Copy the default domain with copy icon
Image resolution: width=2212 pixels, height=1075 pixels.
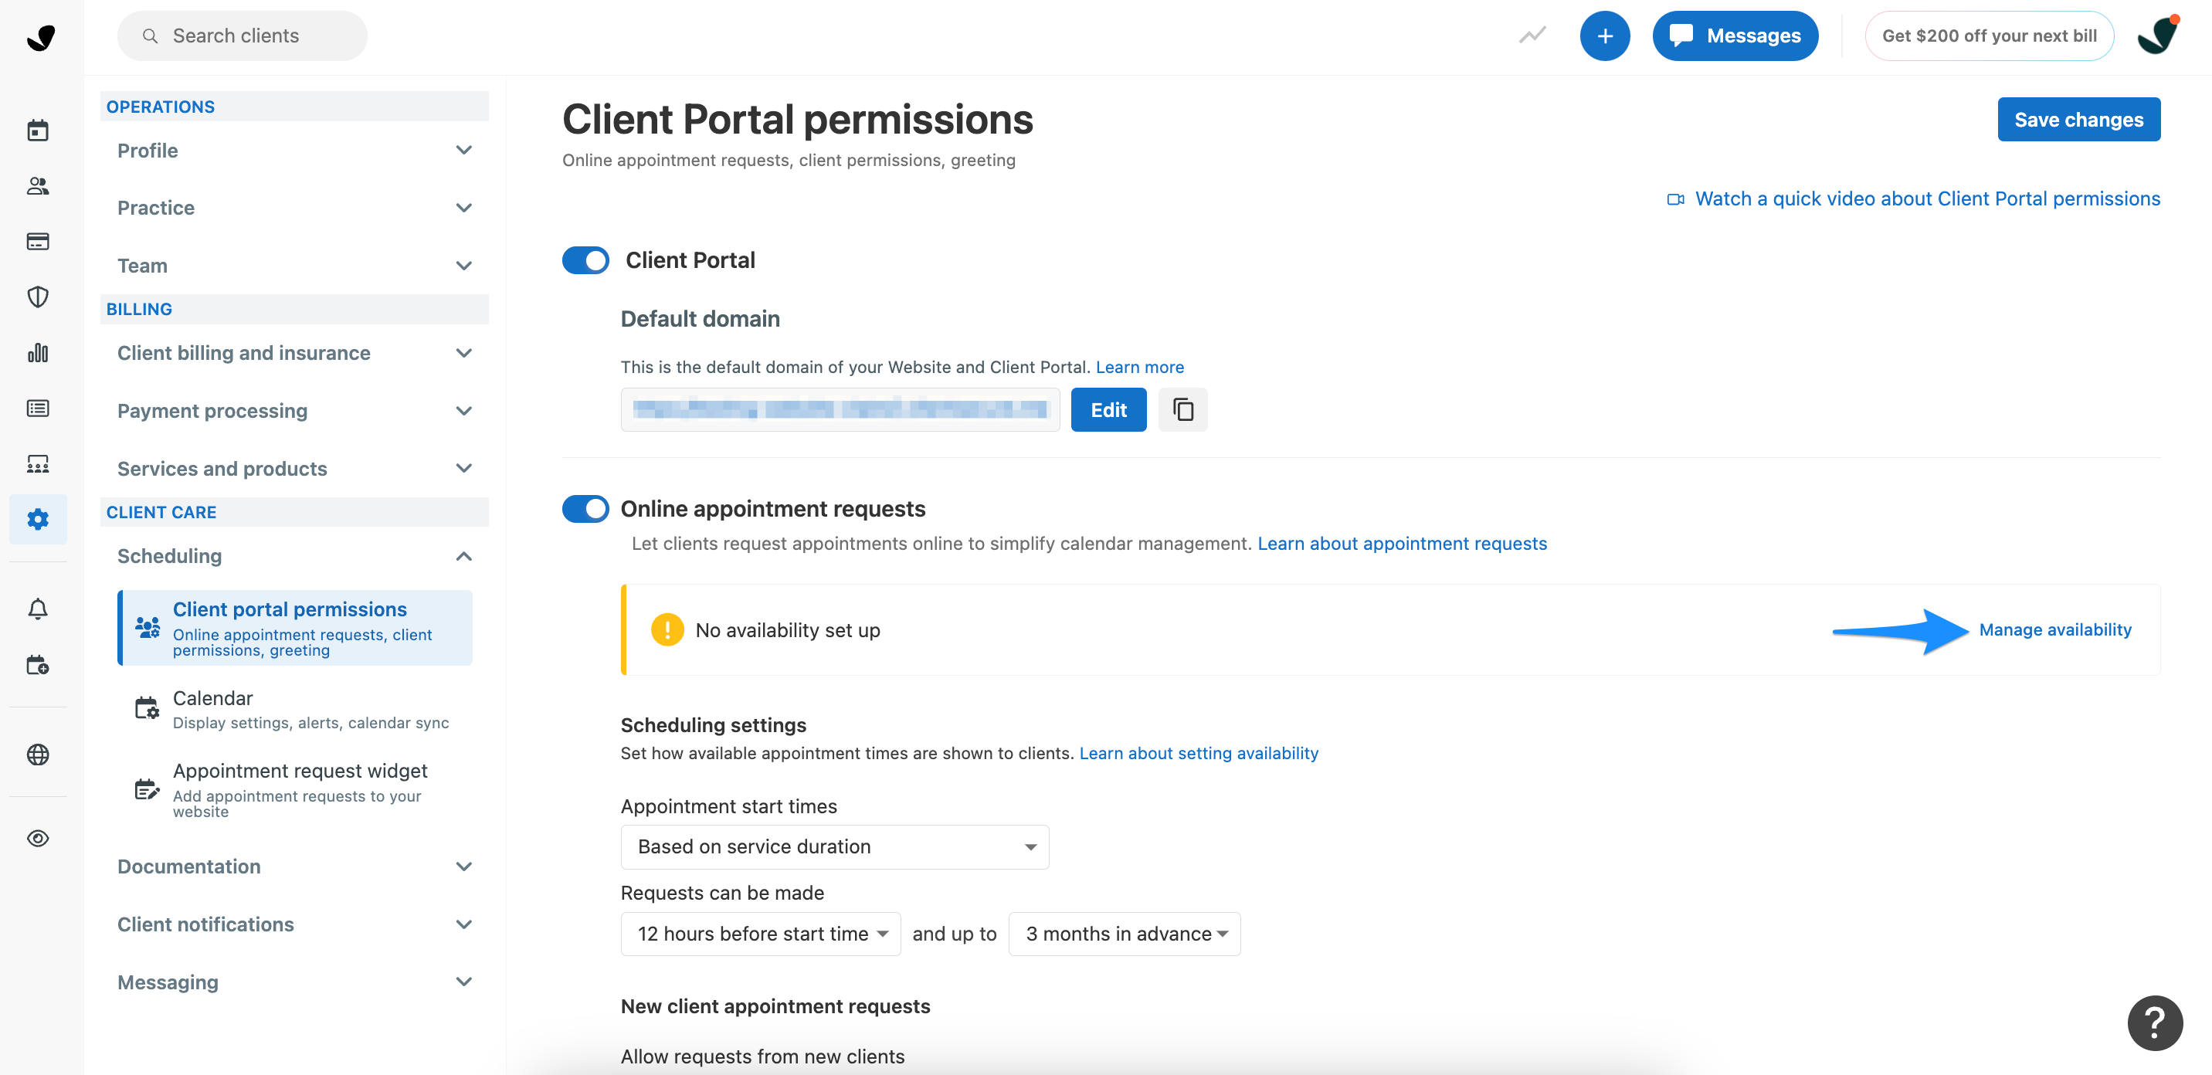click(x=1182, y=409)
